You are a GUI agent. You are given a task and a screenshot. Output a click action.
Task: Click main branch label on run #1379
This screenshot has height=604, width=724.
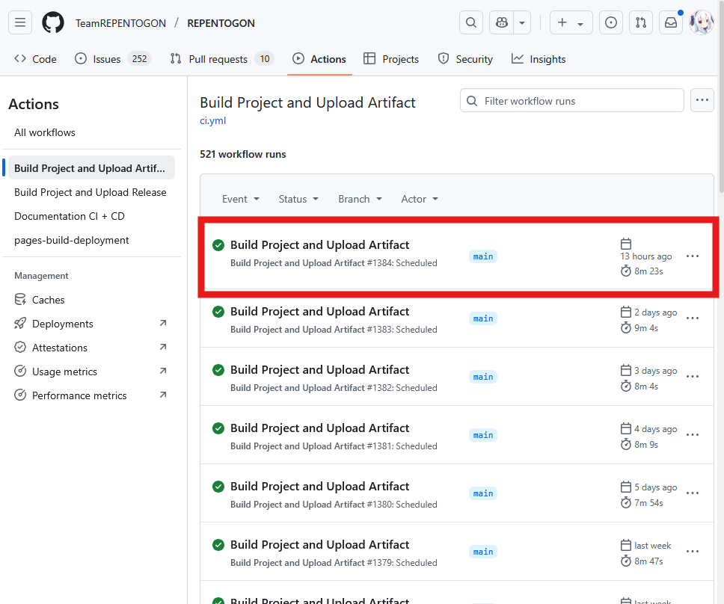pos(483,552)
